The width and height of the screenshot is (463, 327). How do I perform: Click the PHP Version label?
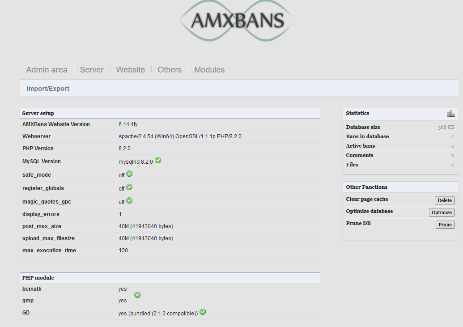(38, 149)
